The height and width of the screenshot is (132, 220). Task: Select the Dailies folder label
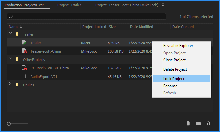29,85
